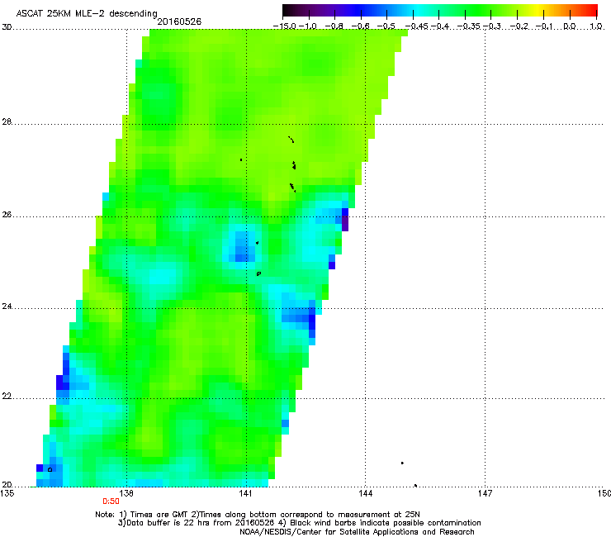Click the 0.0 color bar label
Screen dimensions: 611x537
pos(570,26)
